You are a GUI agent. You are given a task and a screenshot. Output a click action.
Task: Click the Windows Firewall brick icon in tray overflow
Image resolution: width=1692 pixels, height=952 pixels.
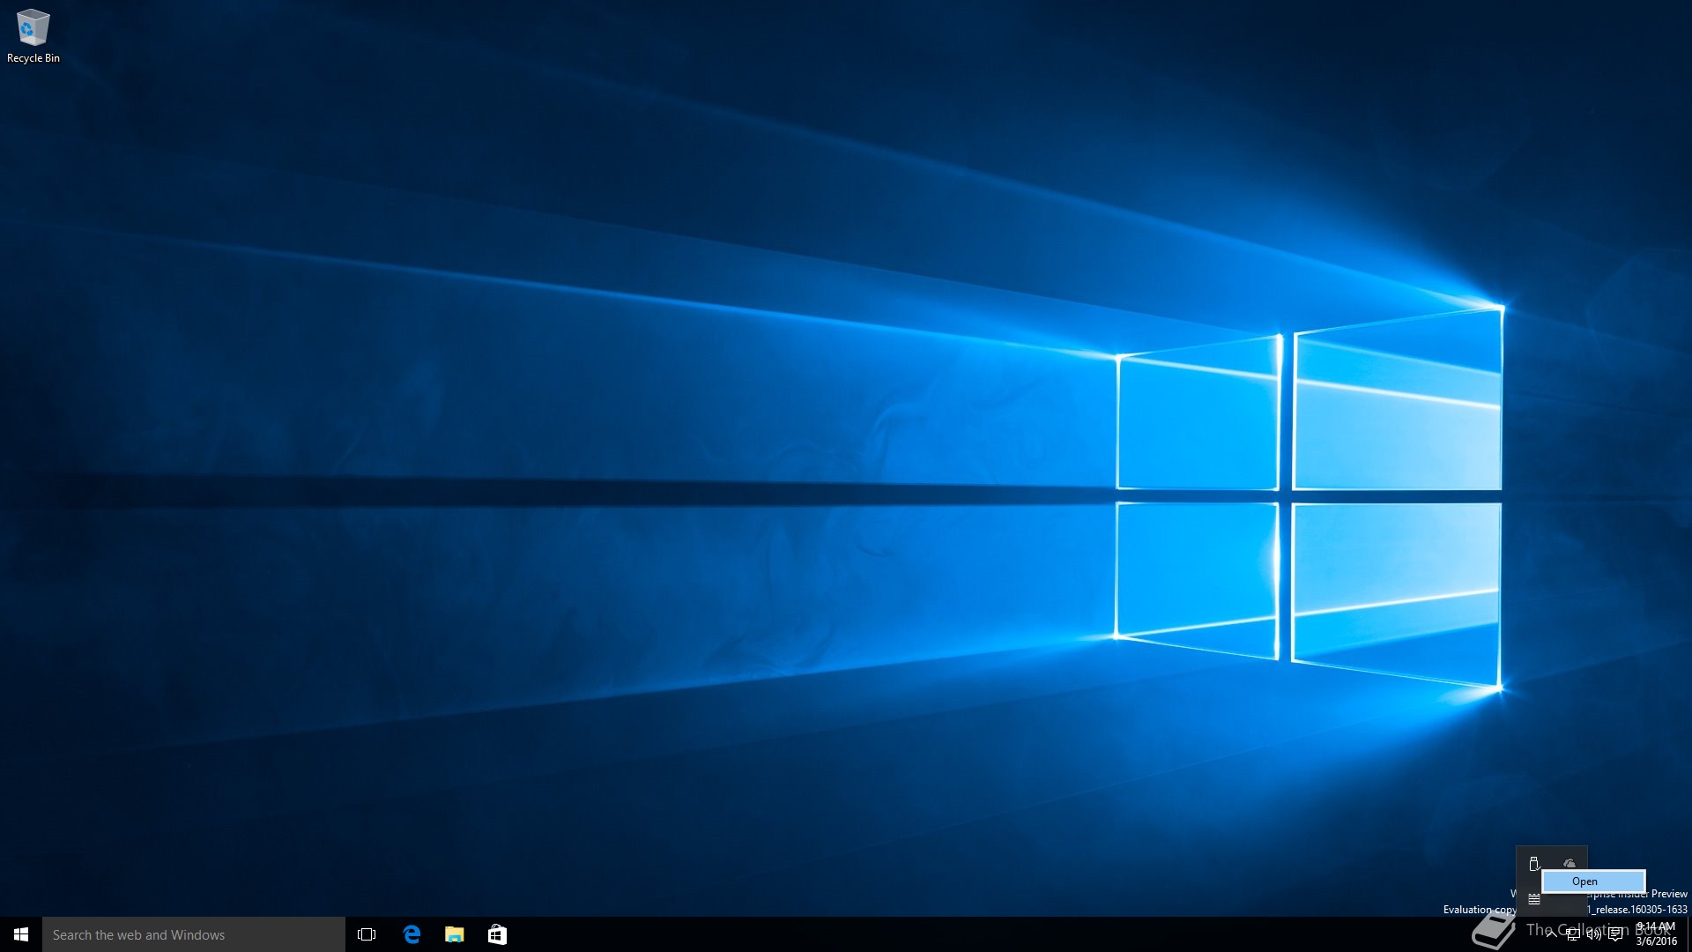tap(1534, 899)
